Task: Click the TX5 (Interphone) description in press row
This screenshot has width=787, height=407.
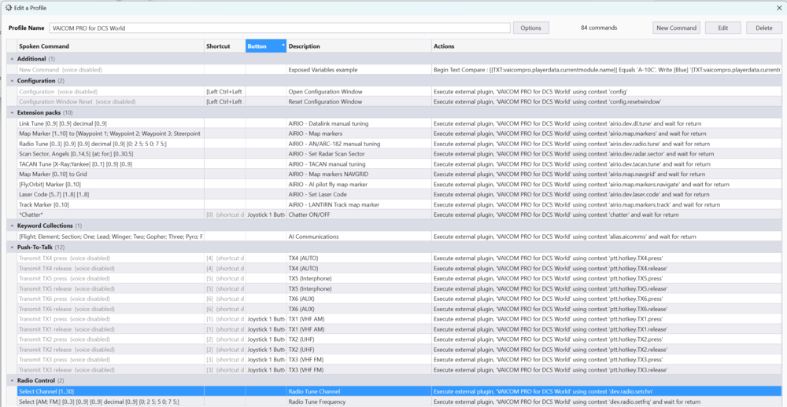Action: click(310, 278)
